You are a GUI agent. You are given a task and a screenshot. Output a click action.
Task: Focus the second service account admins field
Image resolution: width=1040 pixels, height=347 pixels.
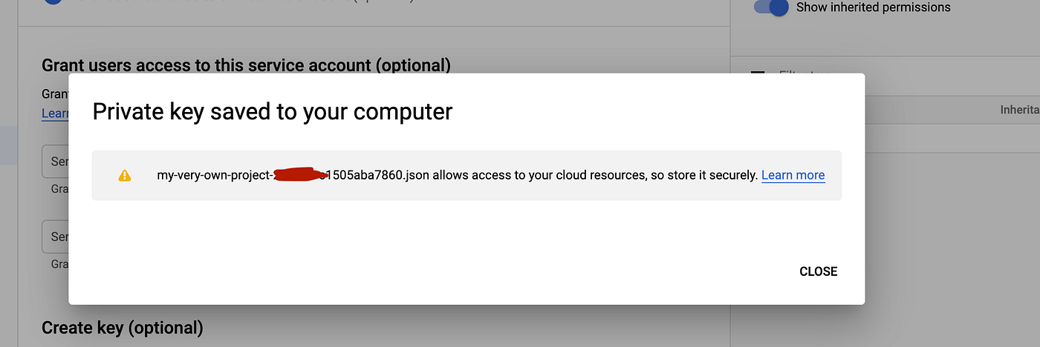[56, 237]
